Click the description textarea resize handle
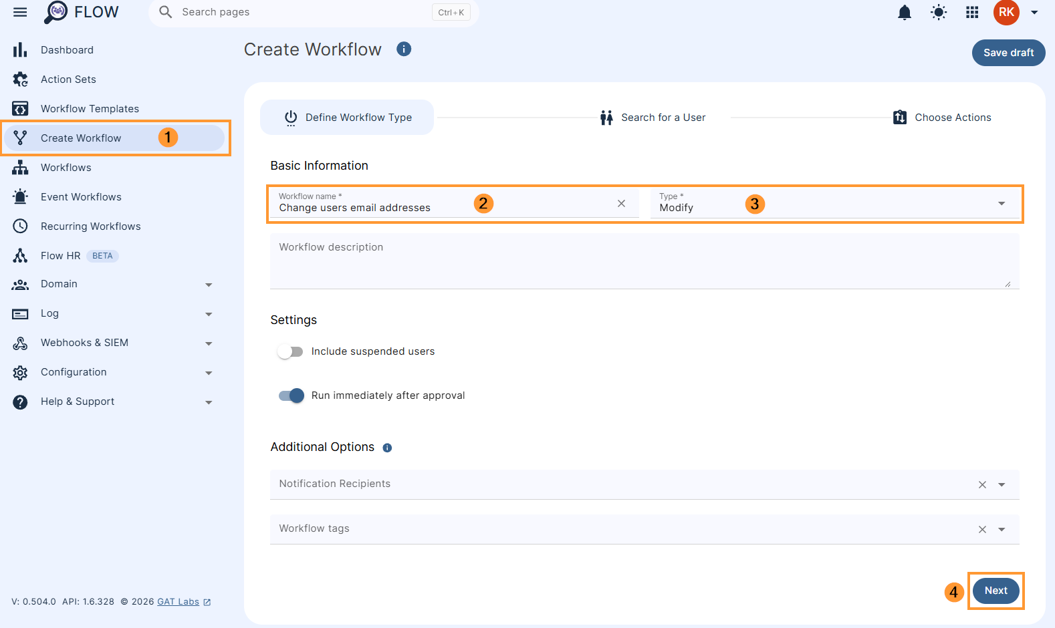The width and height of the screenshot is (1055, 628). [1008, 284]
